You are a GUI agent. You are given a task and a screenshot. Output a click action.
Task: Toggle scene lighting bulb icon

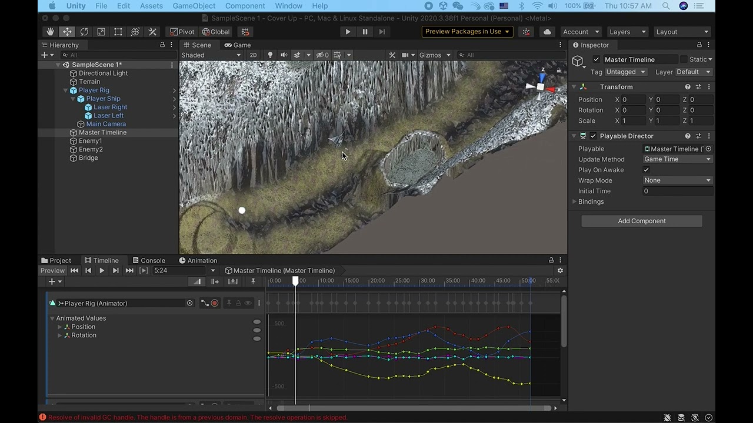270,55
